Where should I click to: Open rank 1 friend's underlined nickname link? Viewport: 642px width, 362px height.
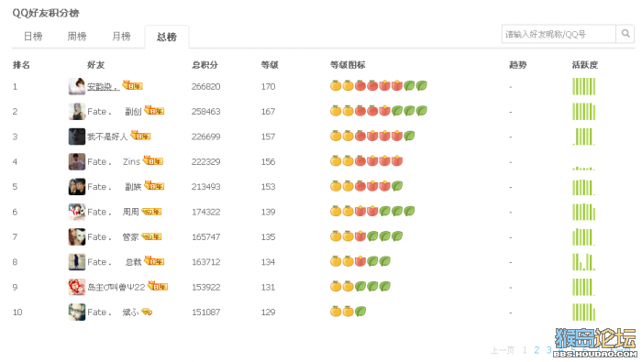[x=104, y=87]
